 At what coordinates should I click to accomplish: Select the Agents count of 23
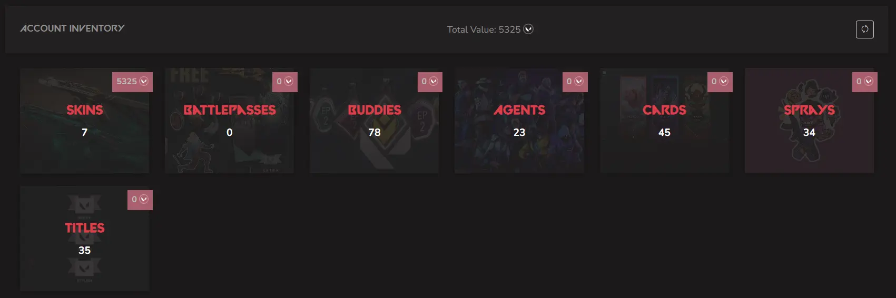[x=519, y=132]
